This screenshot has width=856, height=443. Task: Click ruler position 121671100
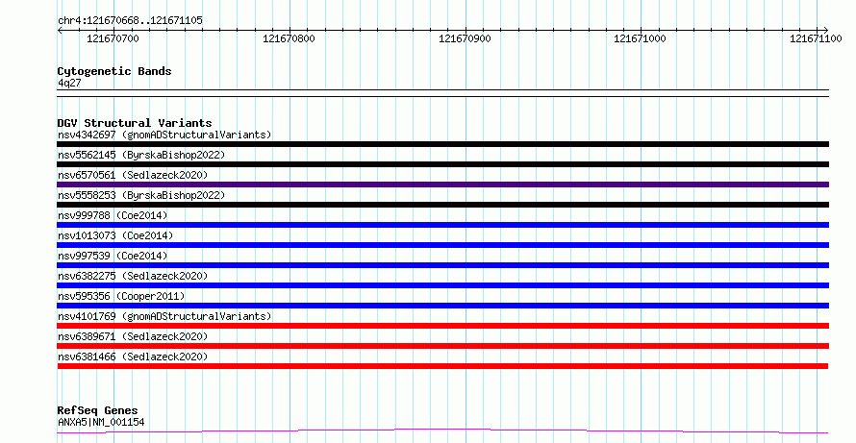tap(816, 38)
